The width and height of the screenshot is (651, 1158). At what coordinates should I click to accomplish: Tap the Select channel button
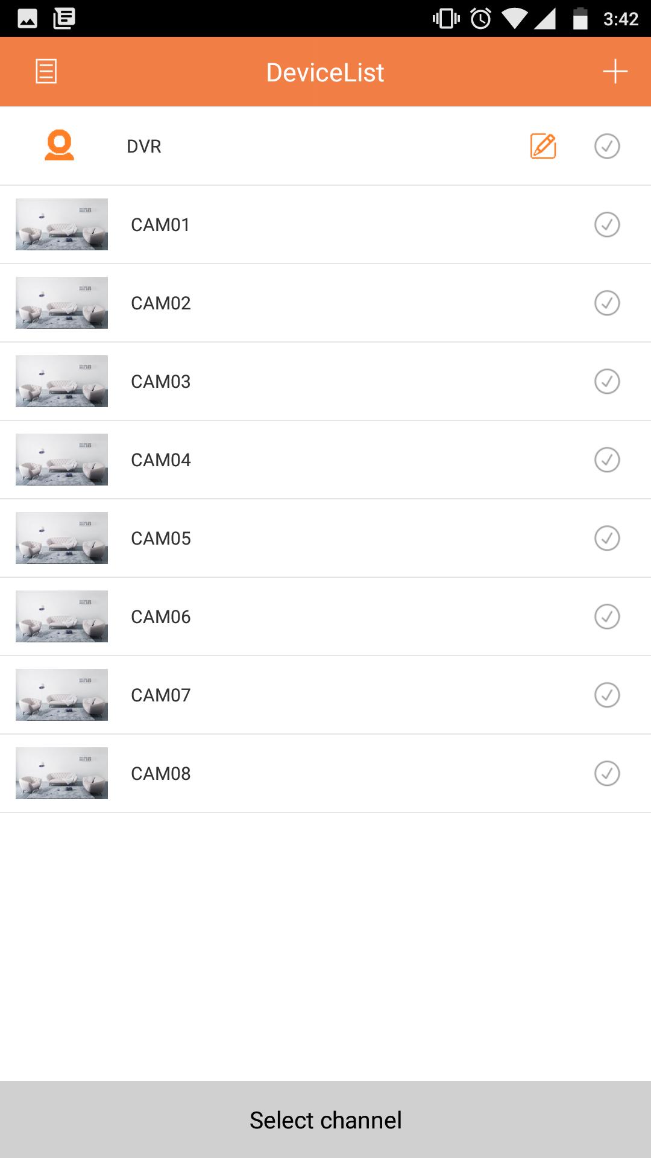[x=325, y=1119]
